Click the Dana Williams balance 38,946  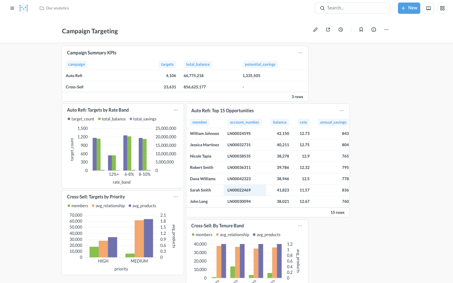pyautogui.click(x=283, y=179)
